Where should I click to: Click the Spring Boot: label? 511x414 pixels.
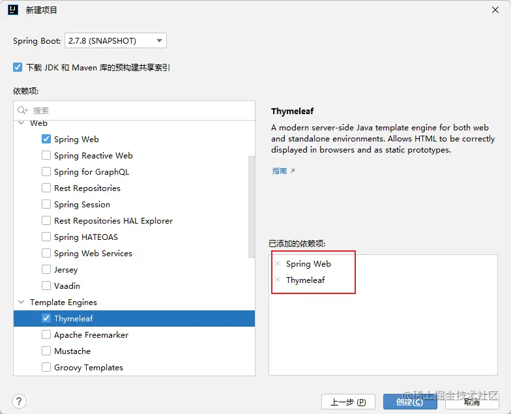(x=36, y=41)
